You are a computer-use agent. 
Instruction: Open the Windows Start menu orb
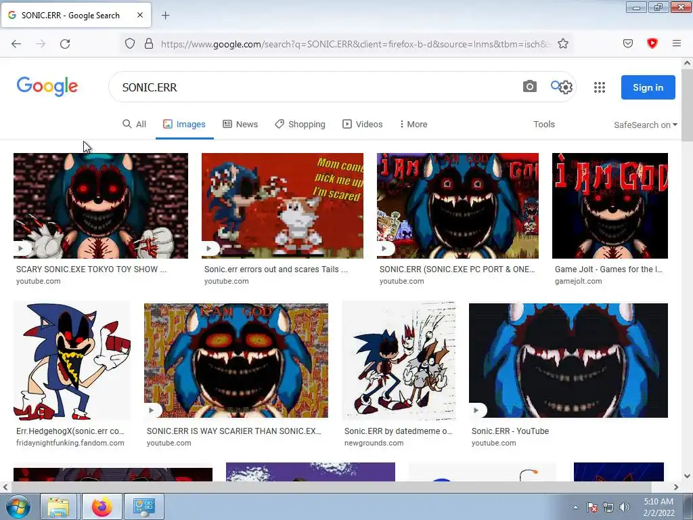pos(18,506)
